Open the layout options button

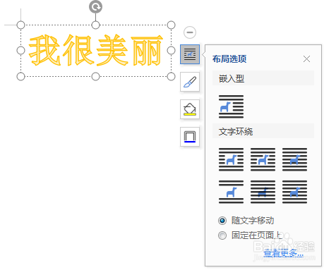pos(190,54)
